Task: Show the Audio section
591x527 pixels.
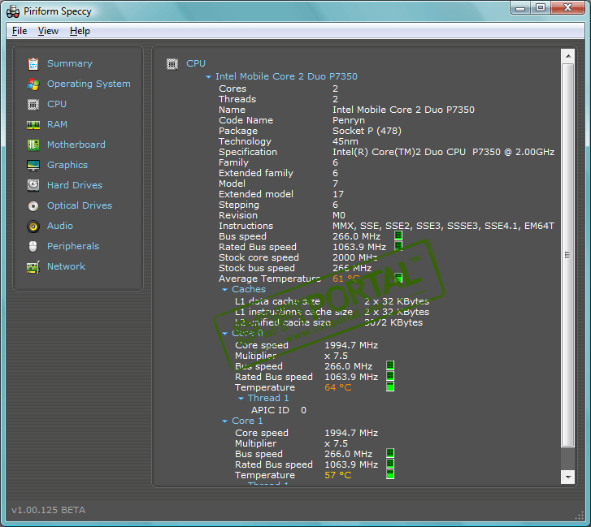Action: pyautogui.click(x=60, y=227)
